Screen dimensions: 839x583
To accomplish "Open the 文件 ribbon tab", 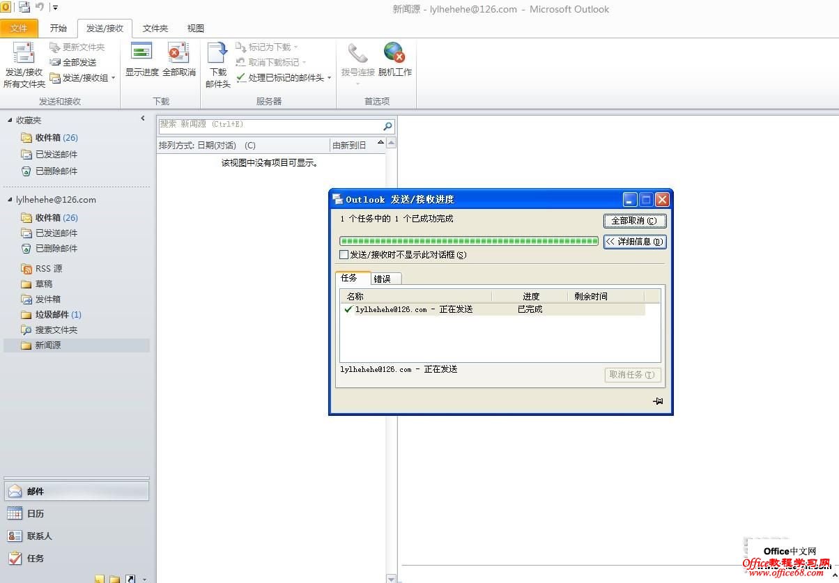I will tap(20, 29).
